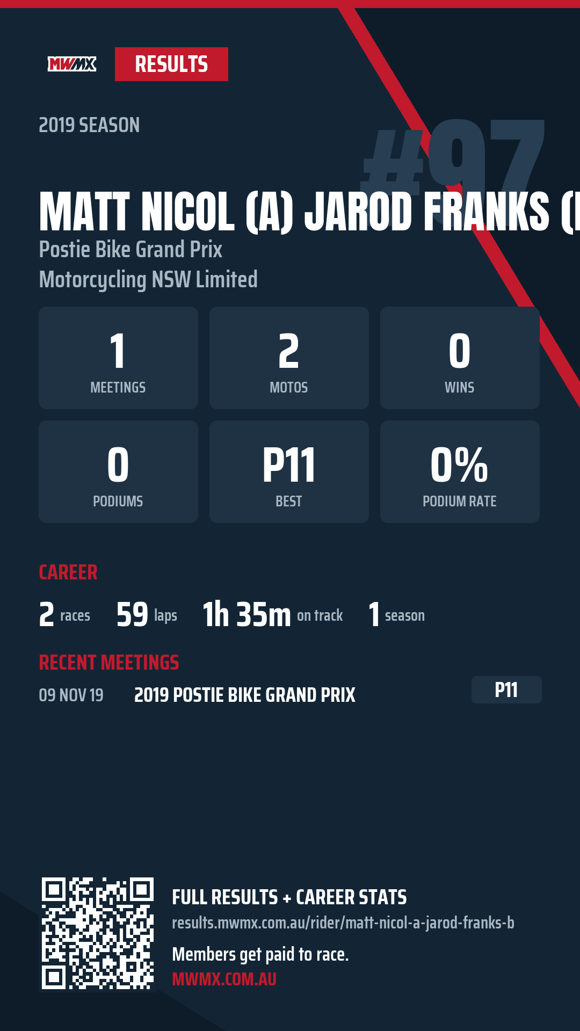Select the Motos stat card
The image size is (580, 1031).
(289, 358)
